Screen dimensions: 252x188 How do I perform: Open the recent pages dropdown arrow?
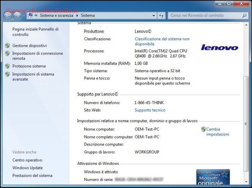[x=24, y=16]
